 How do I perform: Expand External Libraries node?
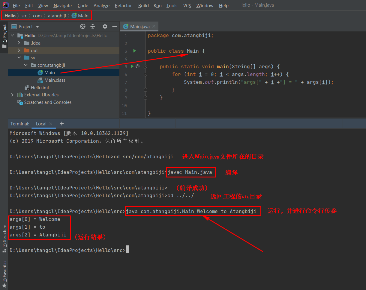12,95
